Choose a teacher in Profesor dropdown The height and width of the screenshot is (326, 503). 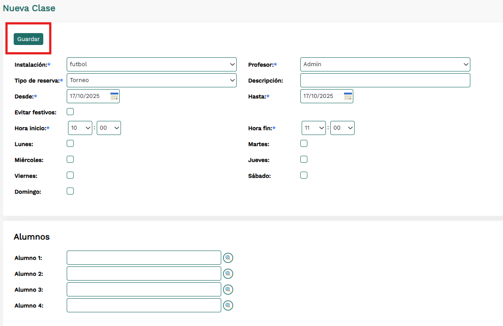point(385,64)
